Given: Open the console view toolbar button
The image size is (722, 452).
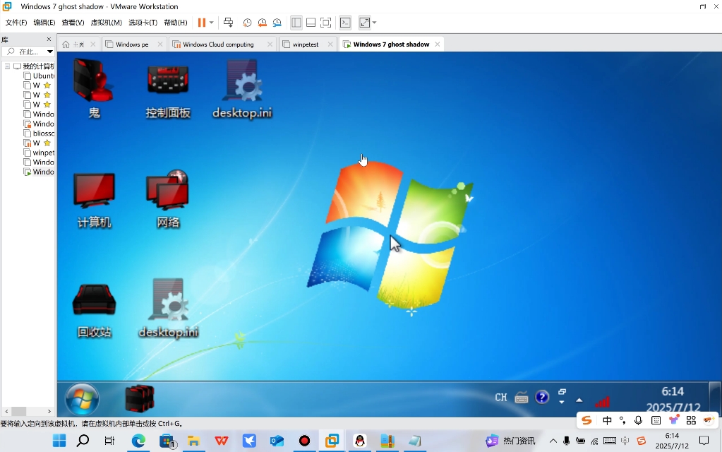Looking at the screenshot, I should point(345,23).
